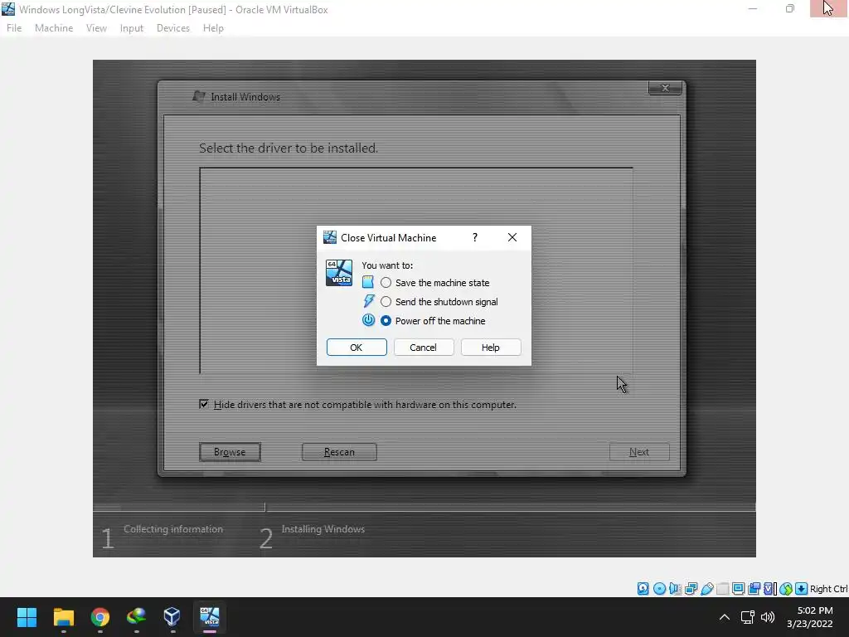Click the date and time clock
849x637 pixels.
[809, 617]
